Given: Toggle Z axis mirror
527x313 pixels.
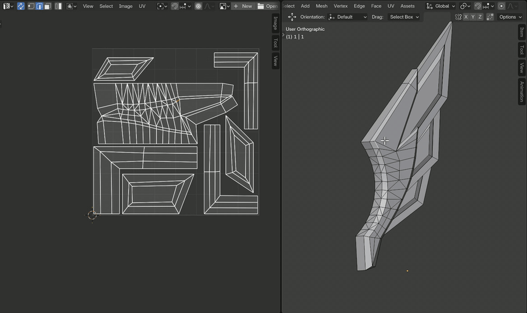Looking at the screenshot, I should 480,17.
